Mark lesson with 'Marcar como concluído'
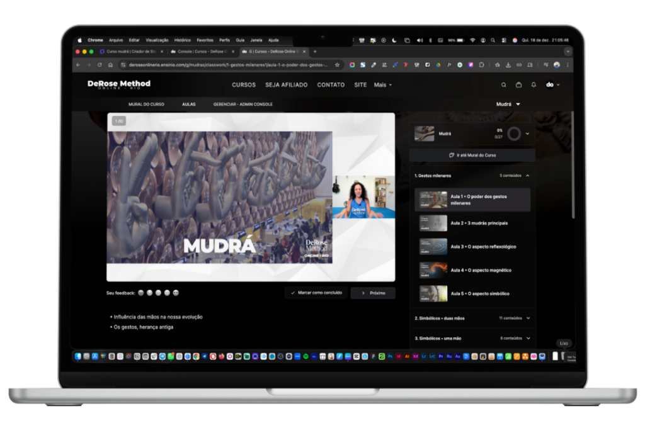The image size is (645, 430). coord(316,293)
